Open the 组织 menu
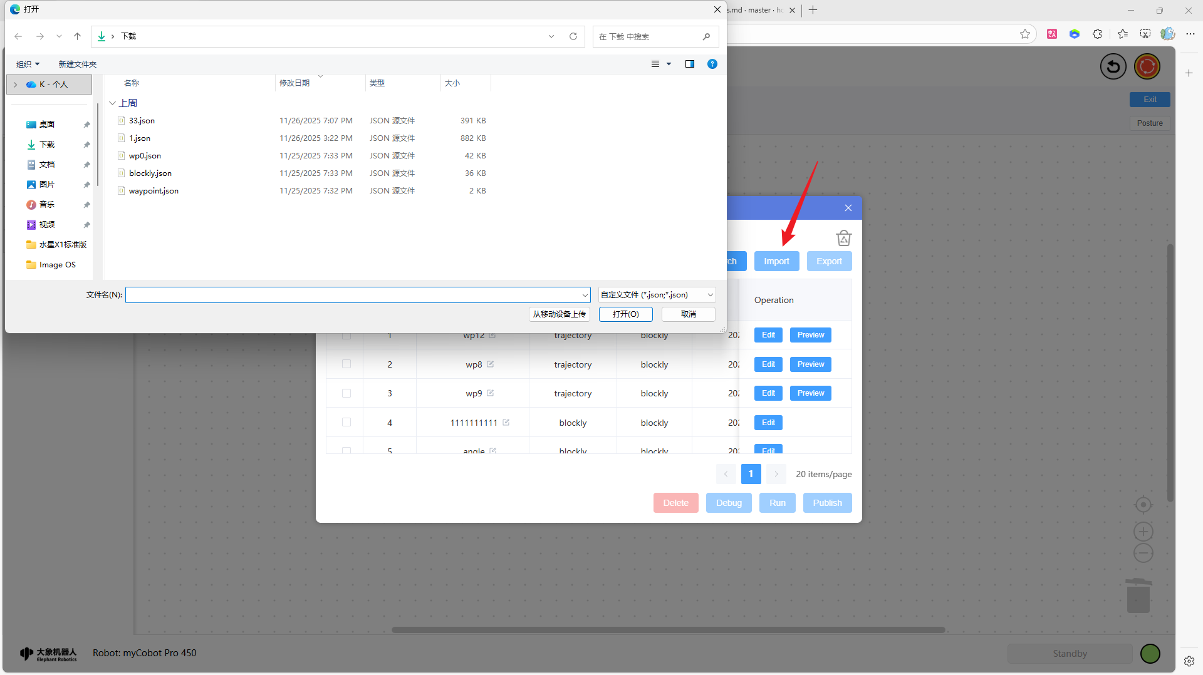 point(28,64)
